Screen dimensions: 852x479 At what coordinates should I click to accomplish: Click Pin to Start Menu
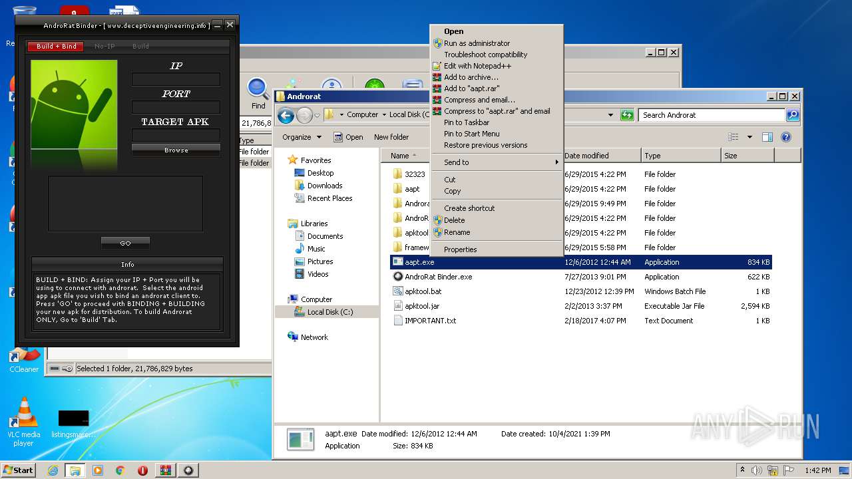(471, 134)
